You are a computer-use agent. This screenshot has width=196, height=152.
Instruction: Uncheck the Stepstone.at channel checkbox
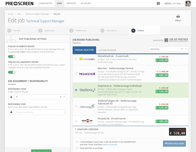pos(76,90)
